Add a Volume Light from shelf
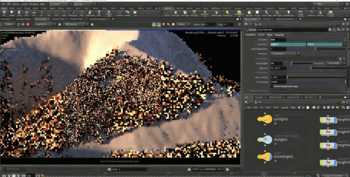350x177 pixels. point(216,13)
